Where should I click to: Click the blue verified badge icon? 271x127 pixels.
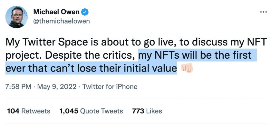tap(85, 12)
